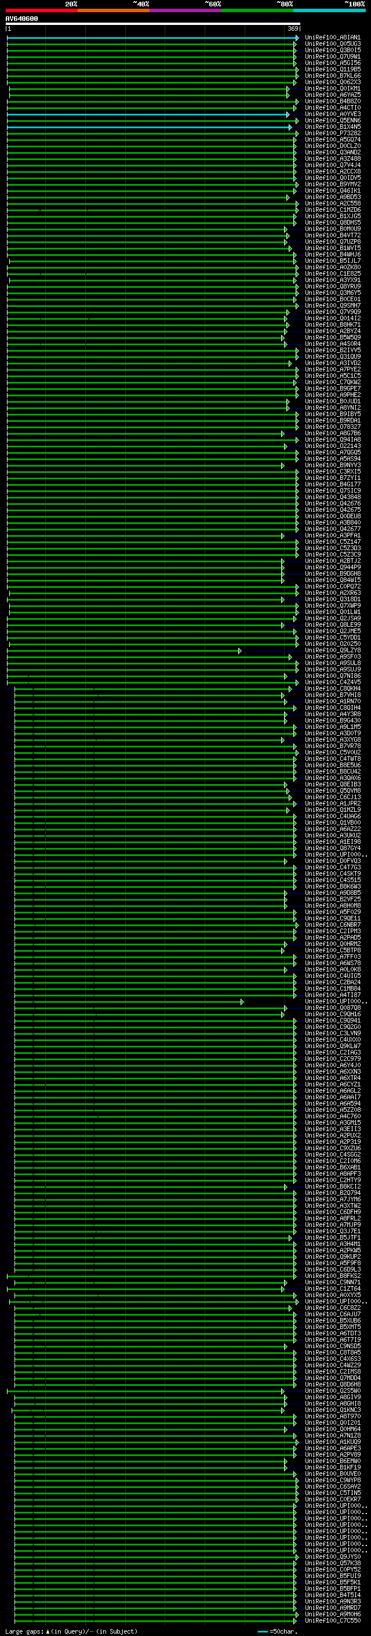Select hit UniRef100_A2CCX8

[x=332, y=171]
